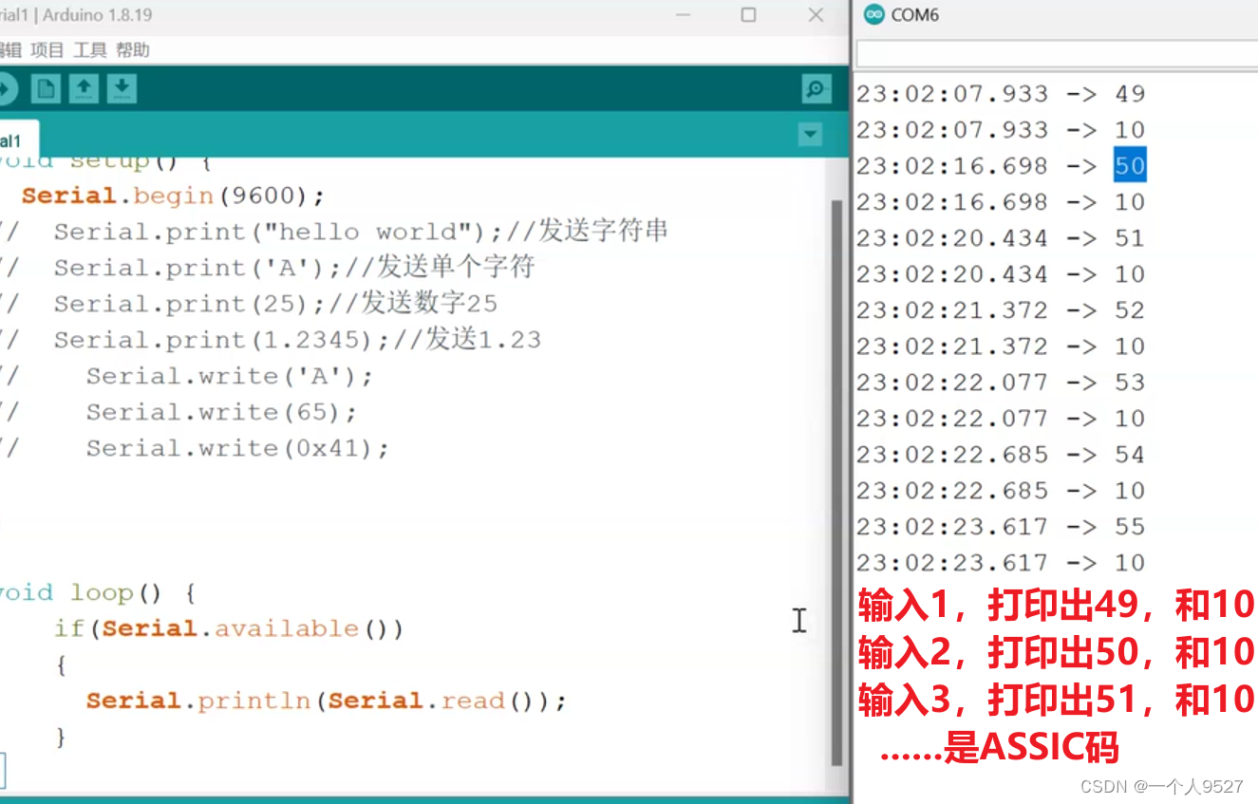
Task: Click monitor row 23:02:20.434 -> 51
Action: pyautogui.click(x=1001, y=238)
